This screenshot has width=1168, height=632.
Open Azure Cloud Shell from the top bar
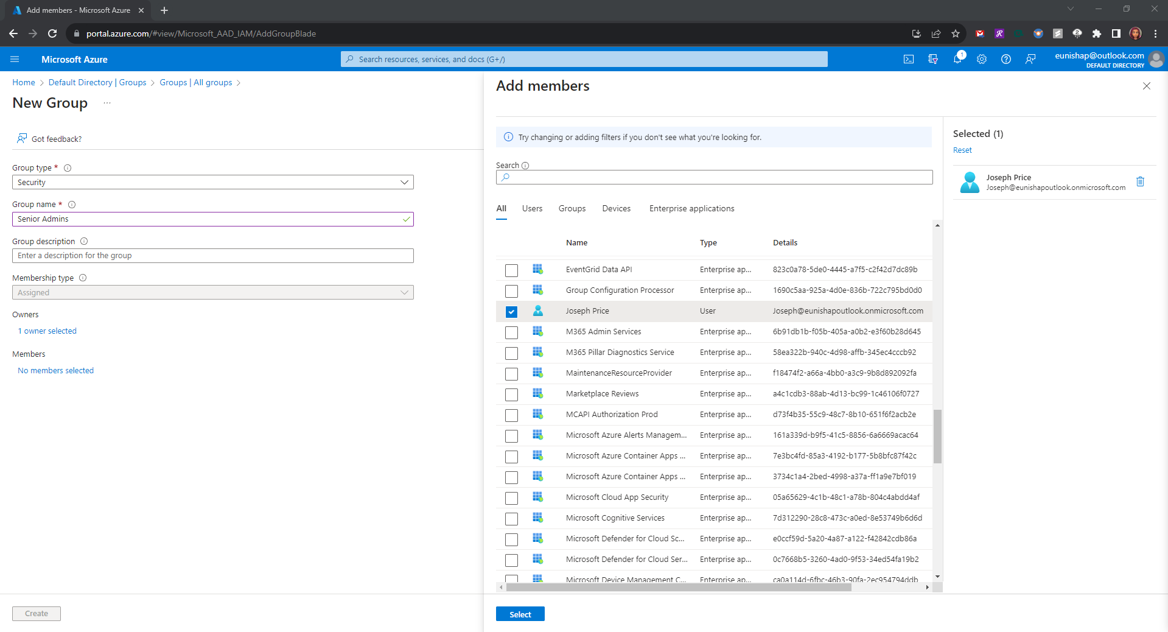908,59
